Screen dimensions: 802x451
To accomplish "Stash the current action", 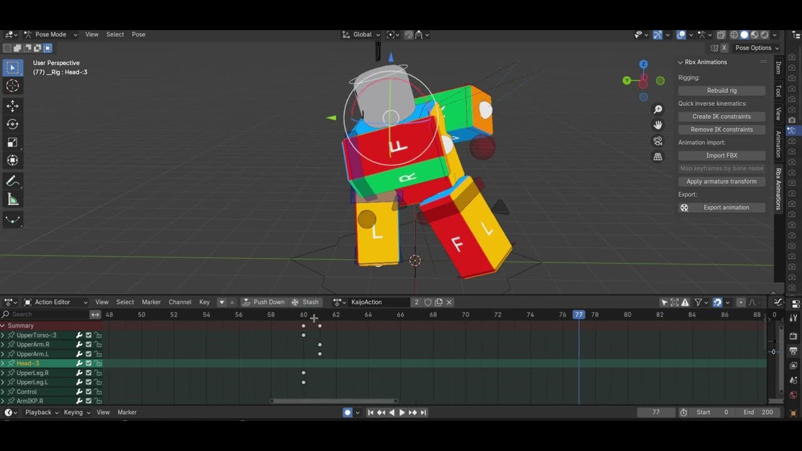I will (305, 302).
